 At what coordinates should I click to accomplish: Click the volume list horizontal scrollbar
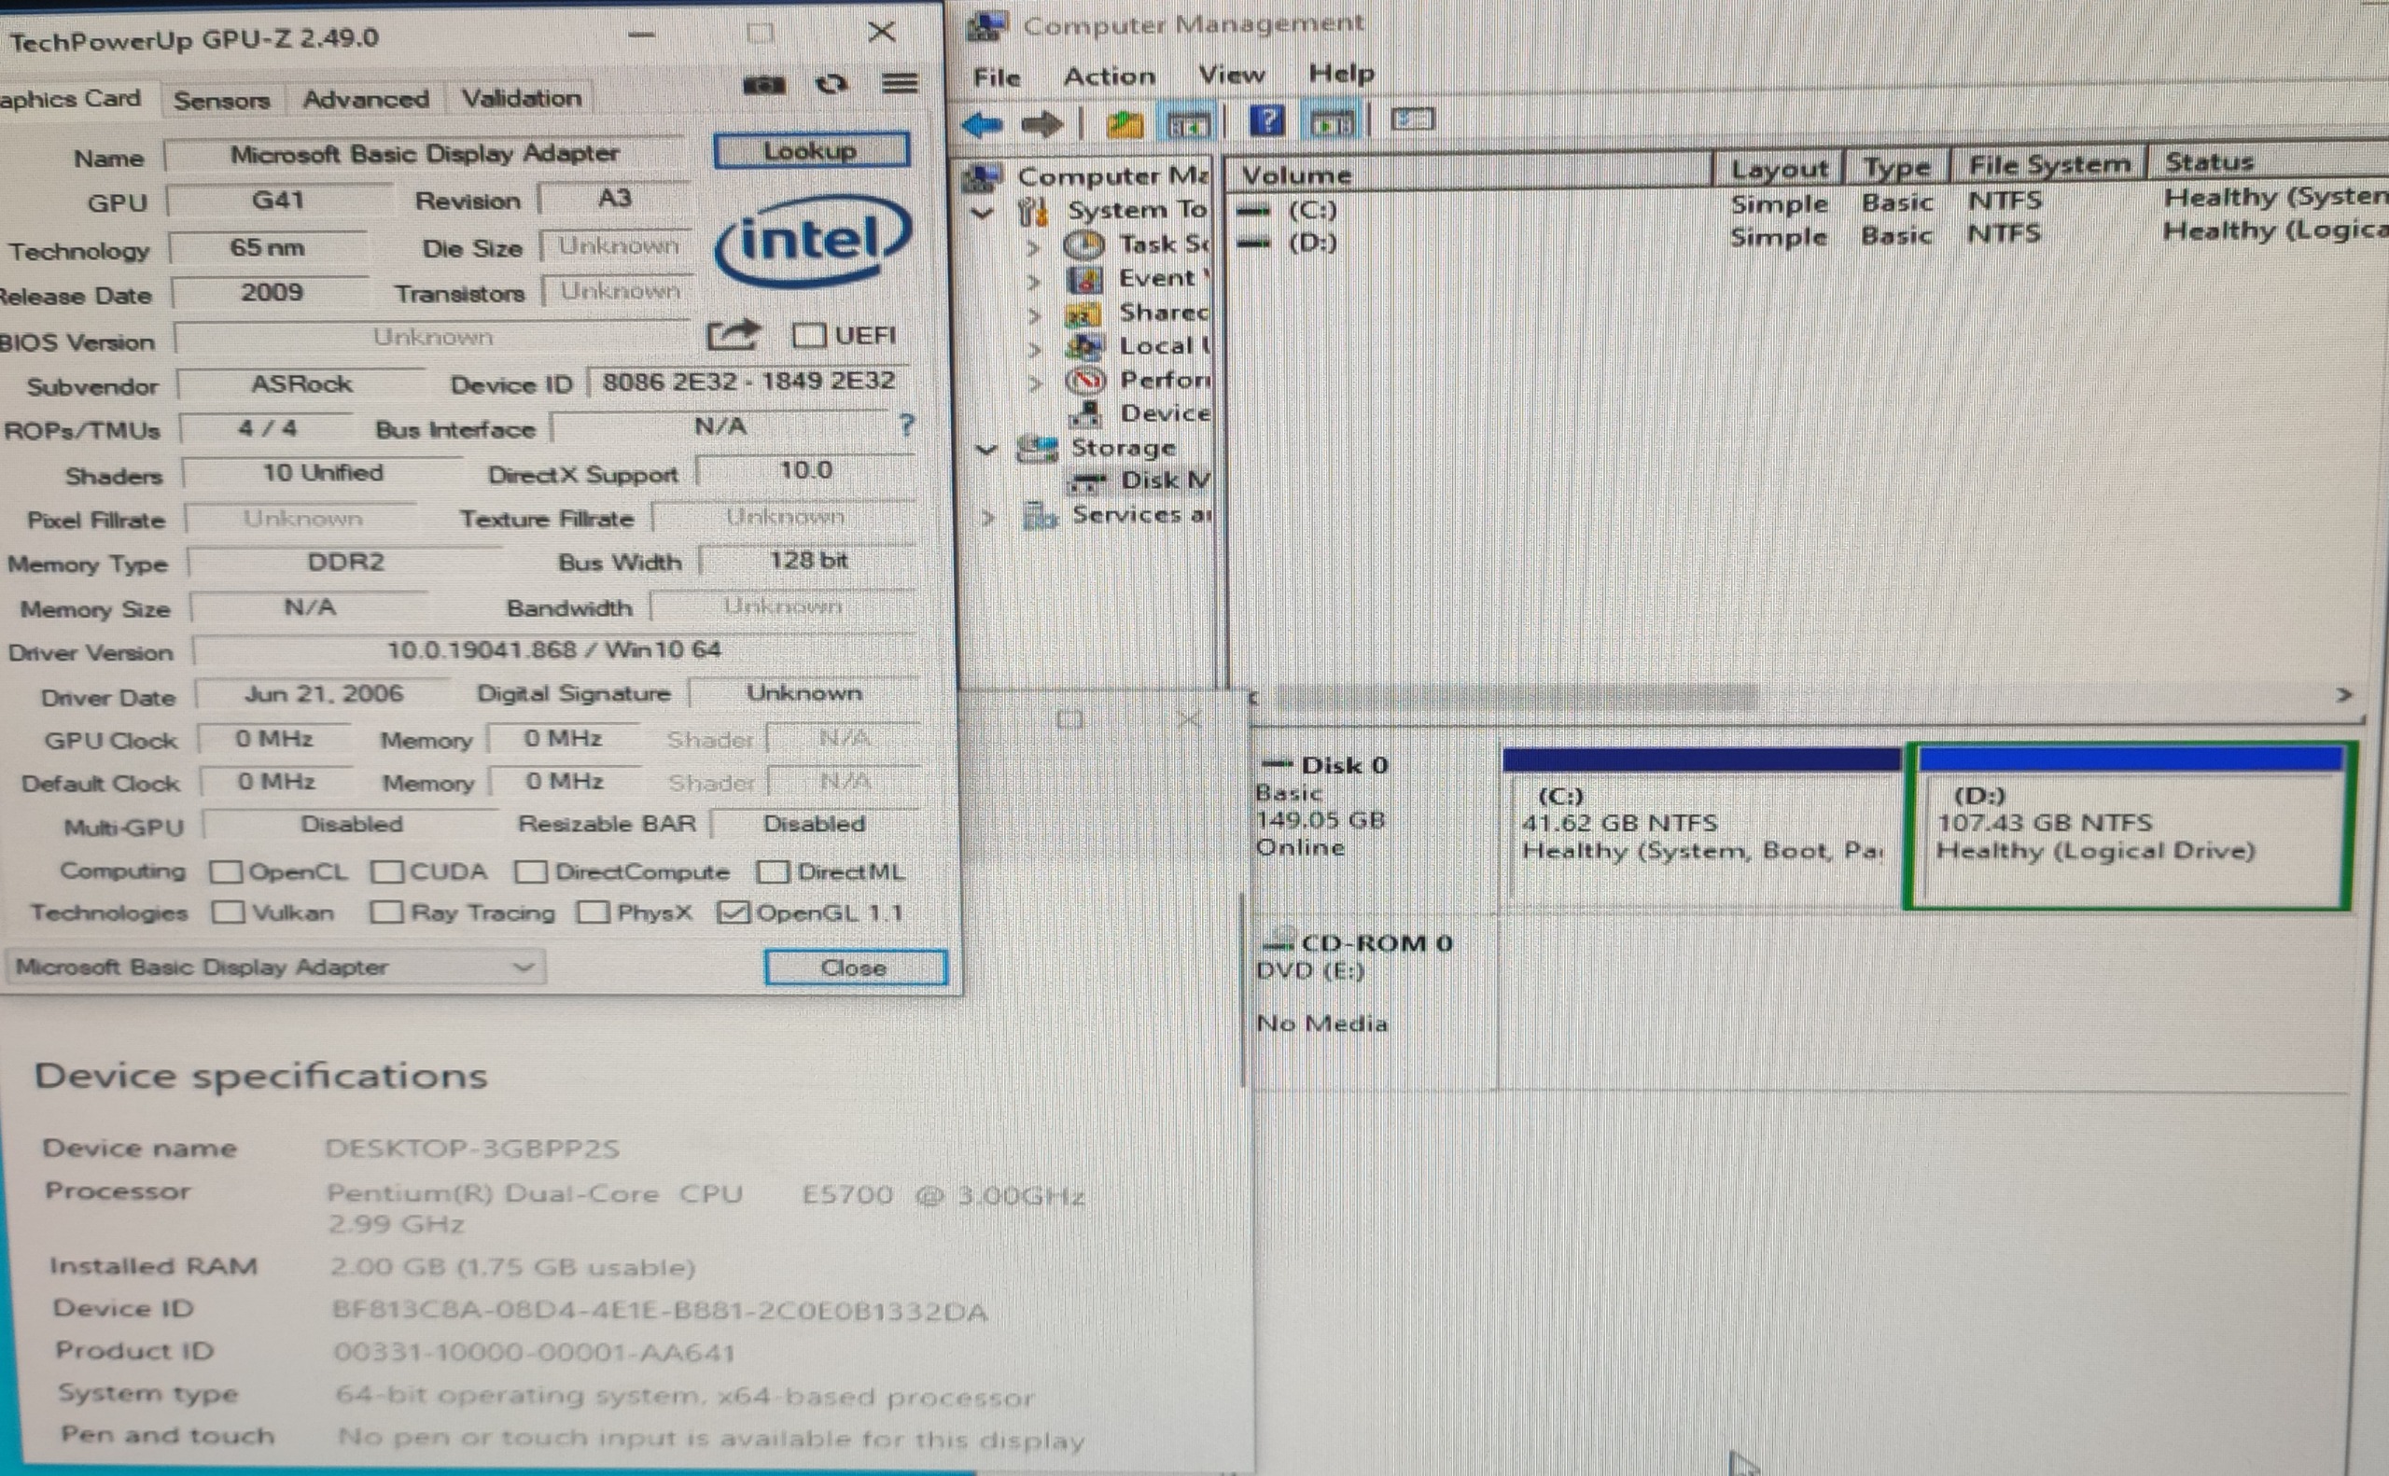point(1514,697)
